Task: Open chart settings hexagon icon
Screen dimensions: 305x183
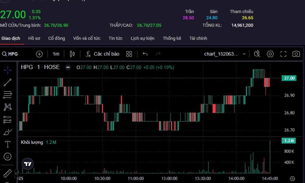Action: click(x=270, y=54)
